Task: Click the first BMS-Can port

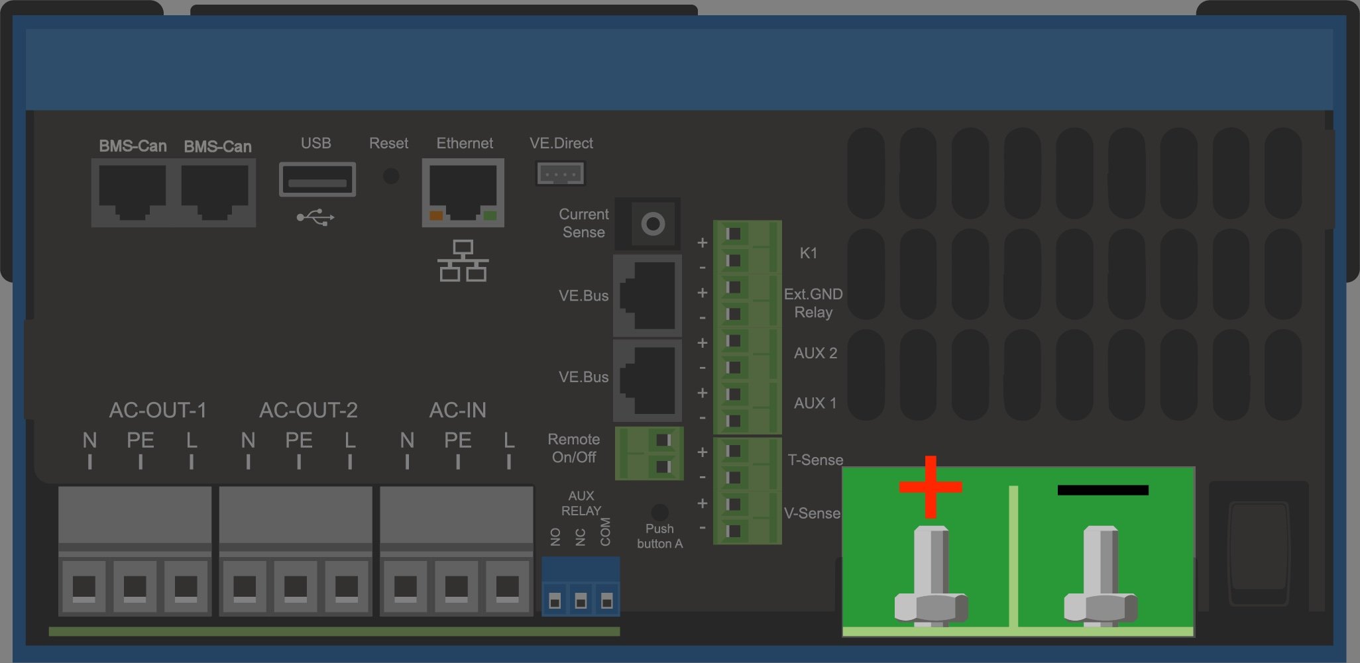Action: (133, 193)
